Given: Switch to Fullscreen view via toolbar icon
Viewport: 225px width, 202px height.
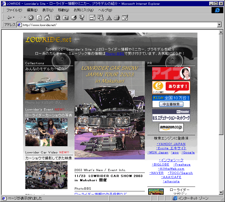Looking at the screenshot, I should pyautogui.click(x=92, y=18).
